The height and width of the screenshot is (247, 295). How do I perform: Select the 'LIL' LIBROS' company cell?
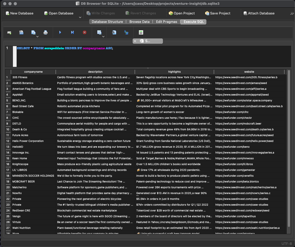tap(33, 170)
